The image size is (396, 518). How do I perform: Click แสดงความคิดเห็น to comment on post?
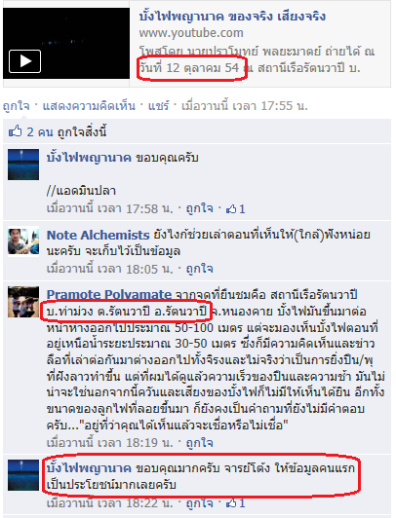(89, 106)
